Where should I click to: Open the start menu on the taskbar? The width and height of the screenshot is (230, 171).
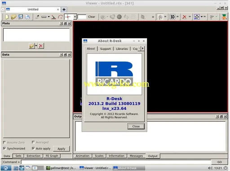(x=6, y=168)
